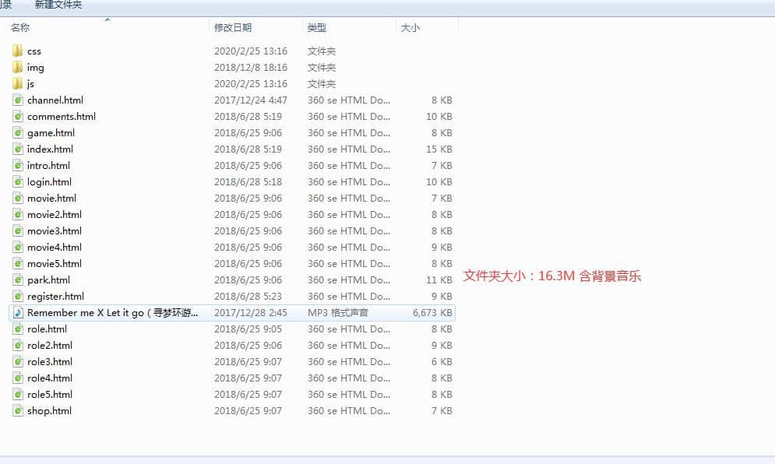Click the index.html file icon
This screenshot has height=464, width=775.
(x=18, y=149)
